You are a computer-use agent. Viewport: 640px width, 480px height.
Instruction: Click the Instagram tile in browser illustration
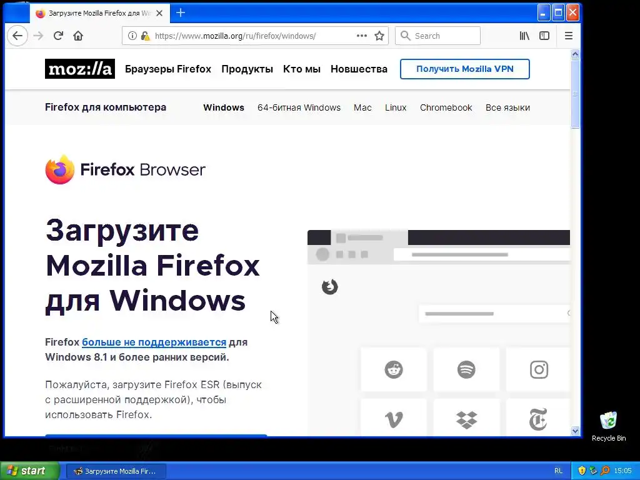point(538,370)
